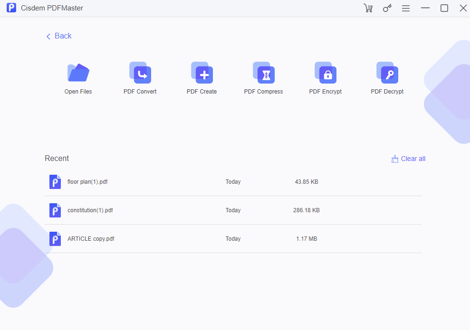Maximize the PDFMaster window
The height and width of the screenshot is (330, 470).
[x=444, y=8]
